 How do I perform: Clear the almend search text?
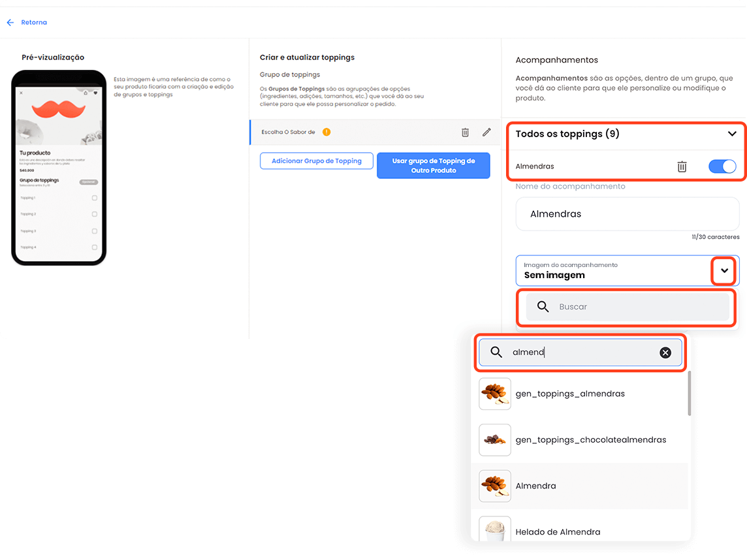tap(665, 353)
